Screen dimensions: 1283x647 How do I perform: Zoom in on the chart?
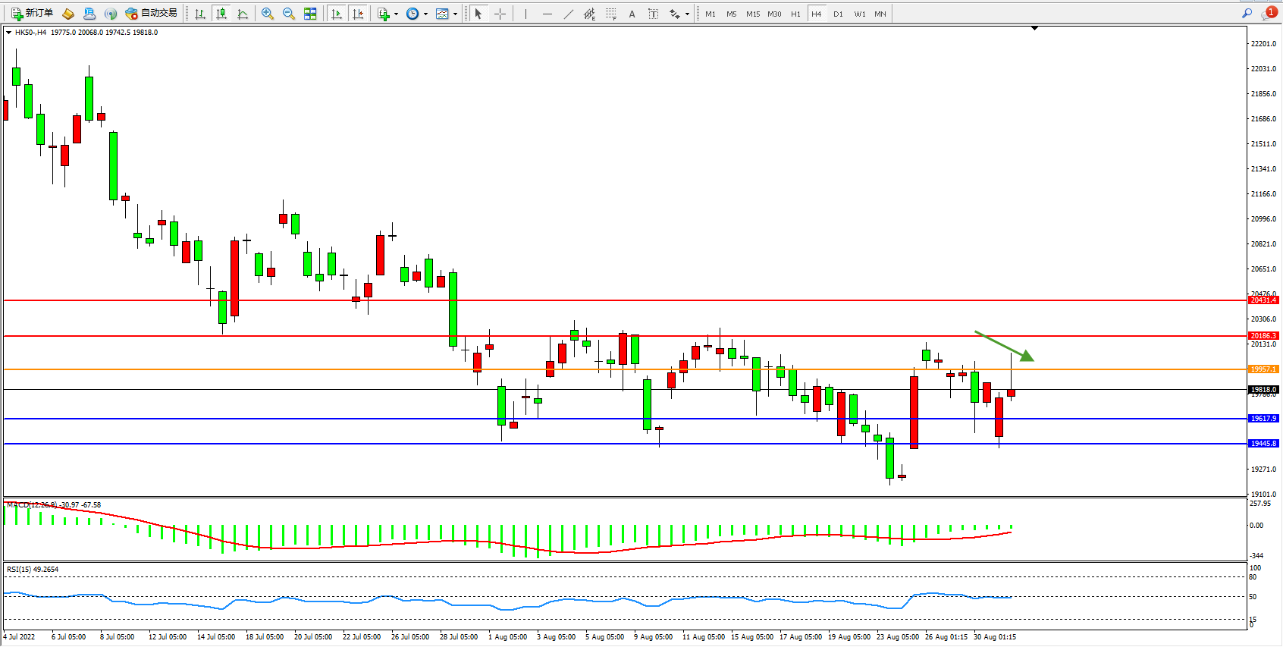coord(268,14)
